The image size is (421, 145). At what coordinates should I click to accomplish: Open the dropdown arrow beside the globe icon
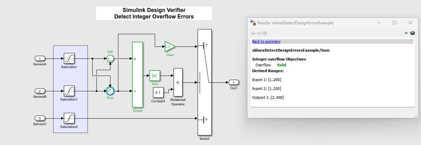click(x=407, y=33)
